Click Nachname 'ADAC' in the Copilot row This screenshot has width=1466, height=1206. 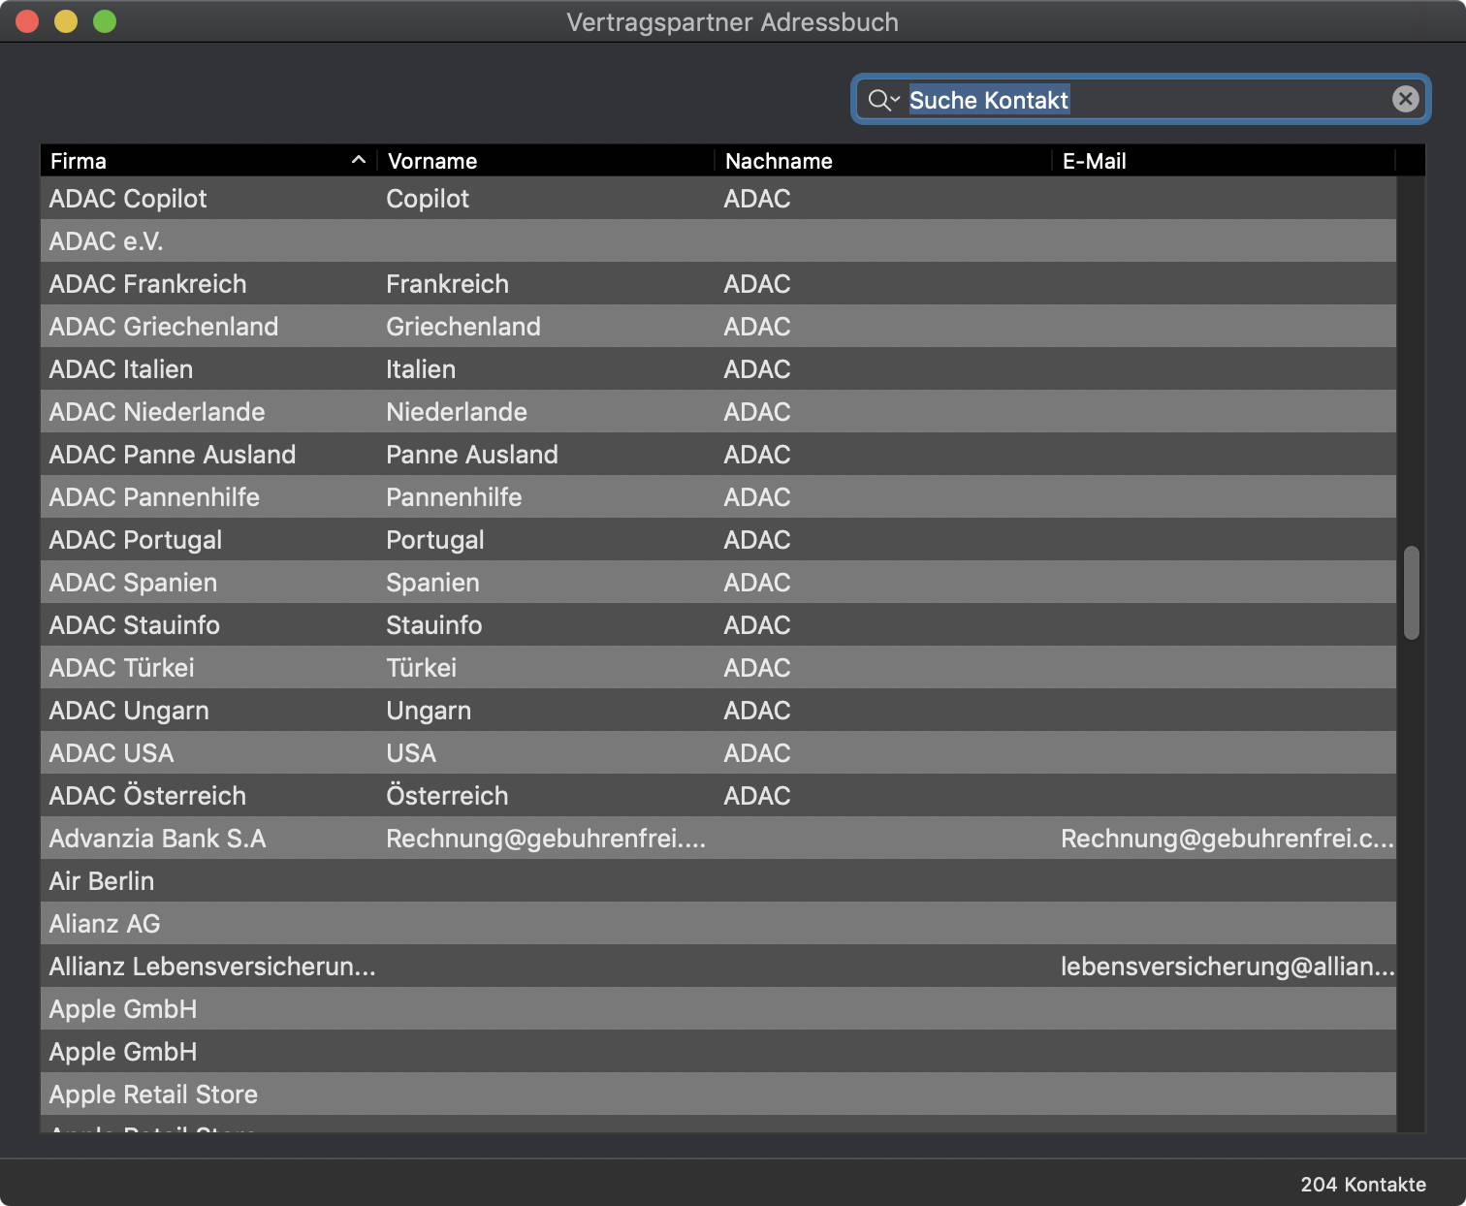(x=757, y=199)
